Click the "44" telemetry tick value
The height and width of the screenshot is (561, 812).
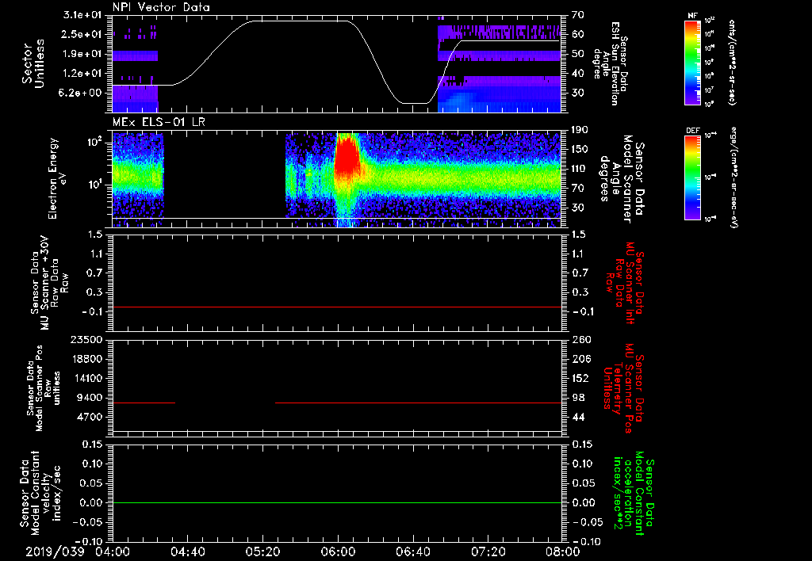(578, 417)
